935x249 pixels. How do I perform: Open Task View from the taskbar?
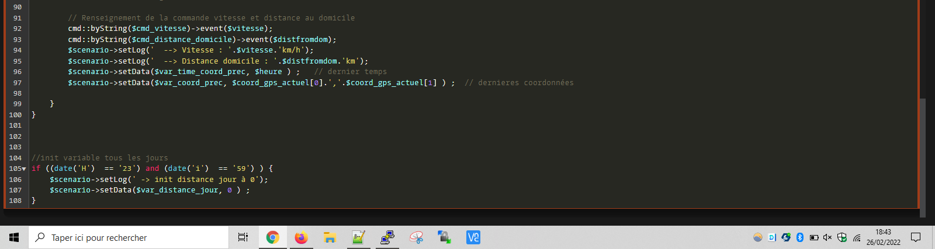(243, 237)
